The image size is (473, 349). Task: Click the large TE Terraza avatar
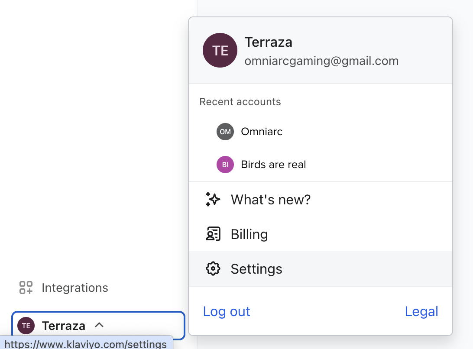point(220,50)
